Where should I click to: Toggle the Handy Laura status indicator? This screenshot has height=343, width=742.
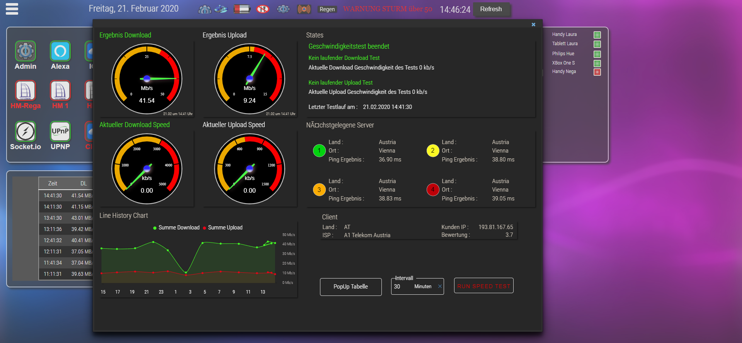[597, 35]
